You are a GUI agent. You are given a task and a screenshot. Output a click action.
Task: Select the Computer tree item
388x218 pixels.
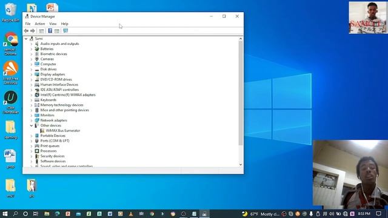pos(48,64)
